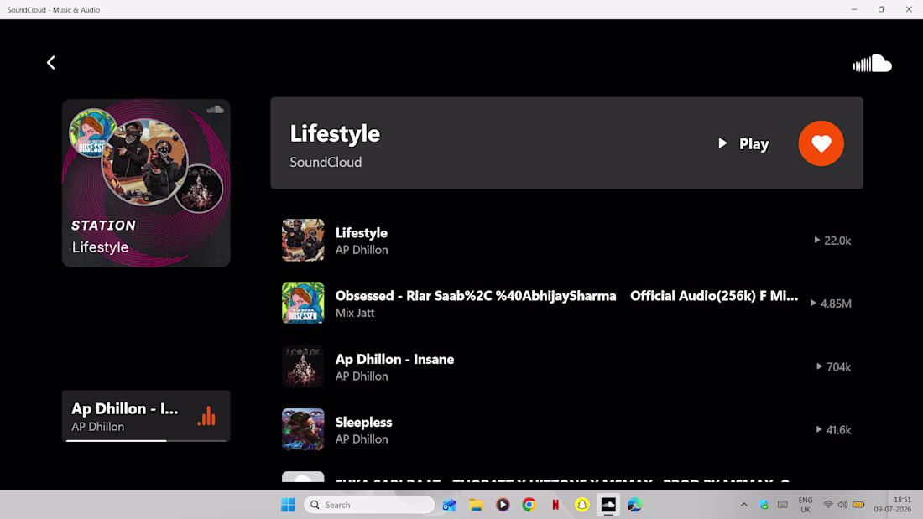
Task: Open the clock and date 18:51
Action: pos(893,505)
